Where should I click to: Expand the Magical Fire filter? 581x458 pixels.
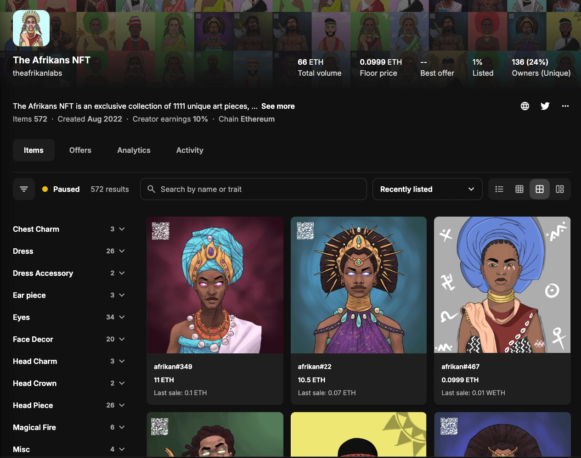tap(69, 427)
